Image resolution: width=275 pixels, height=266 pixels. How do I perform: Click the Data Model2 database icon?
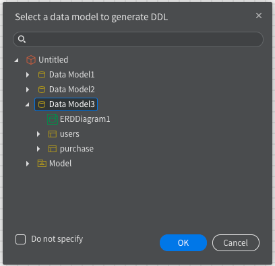pyautogui.click(x=42, y=90)
